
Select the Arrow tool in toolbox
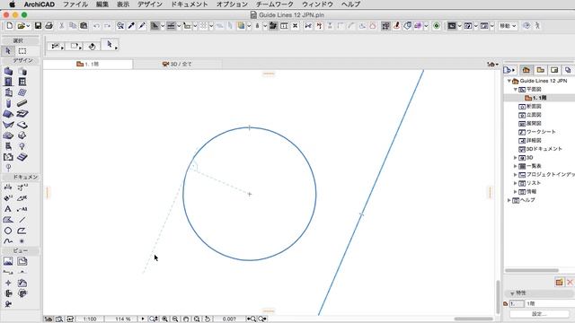8,51
